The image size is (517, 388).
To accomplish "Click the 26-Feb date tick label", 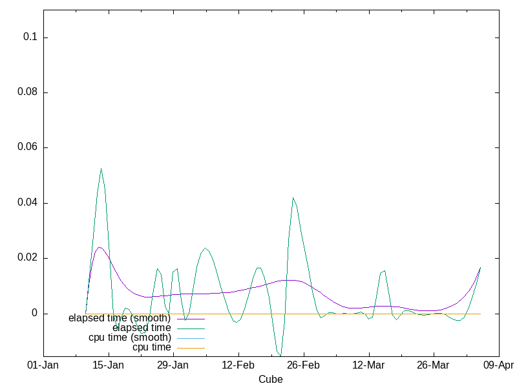I will (303, 365).
